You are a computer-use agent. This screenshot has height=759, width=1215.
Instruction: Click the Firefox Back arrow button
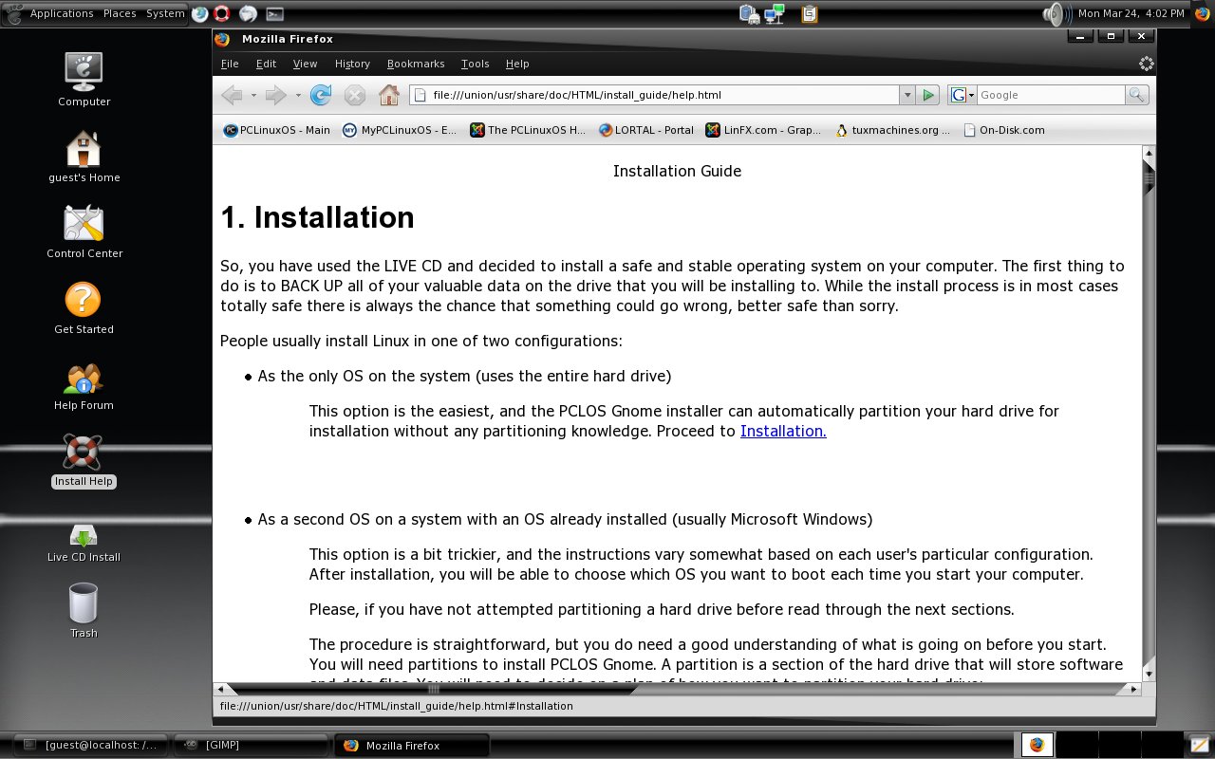231,95
